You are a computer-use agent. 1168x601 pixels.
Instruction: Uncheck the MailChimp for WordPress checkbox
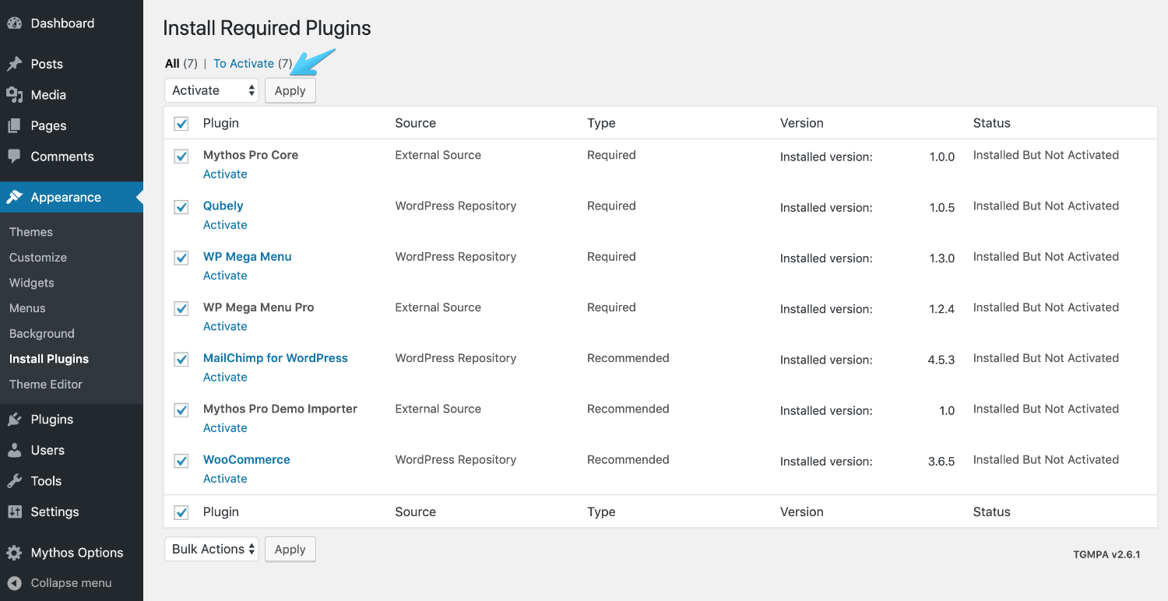pos(181,359)
